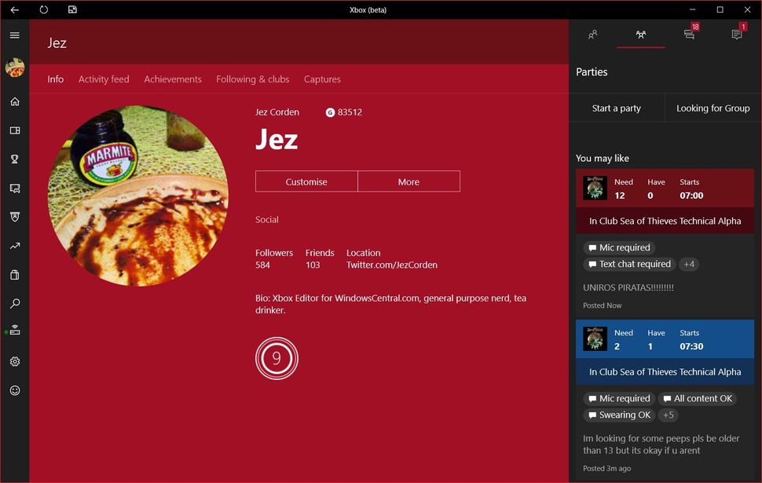Open the Twitter.com/JezCorden link

point(391,265)
